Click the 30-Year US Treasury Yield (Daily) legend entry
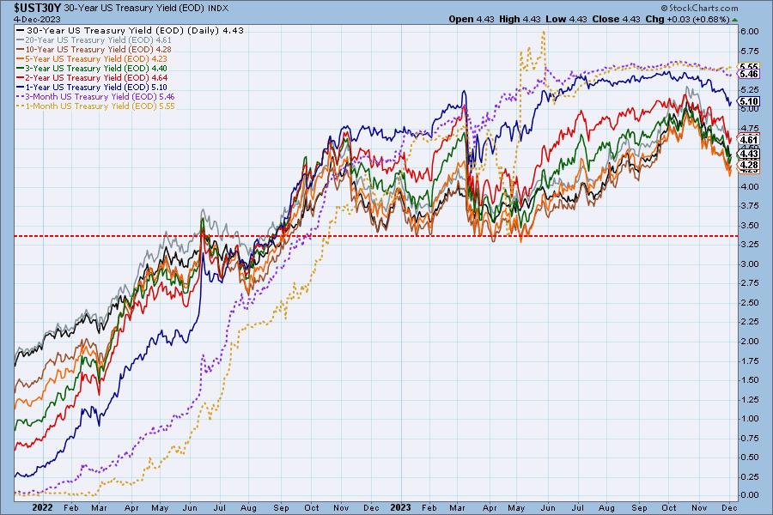This screenshot has width=773, height=515. coord(131,31)
